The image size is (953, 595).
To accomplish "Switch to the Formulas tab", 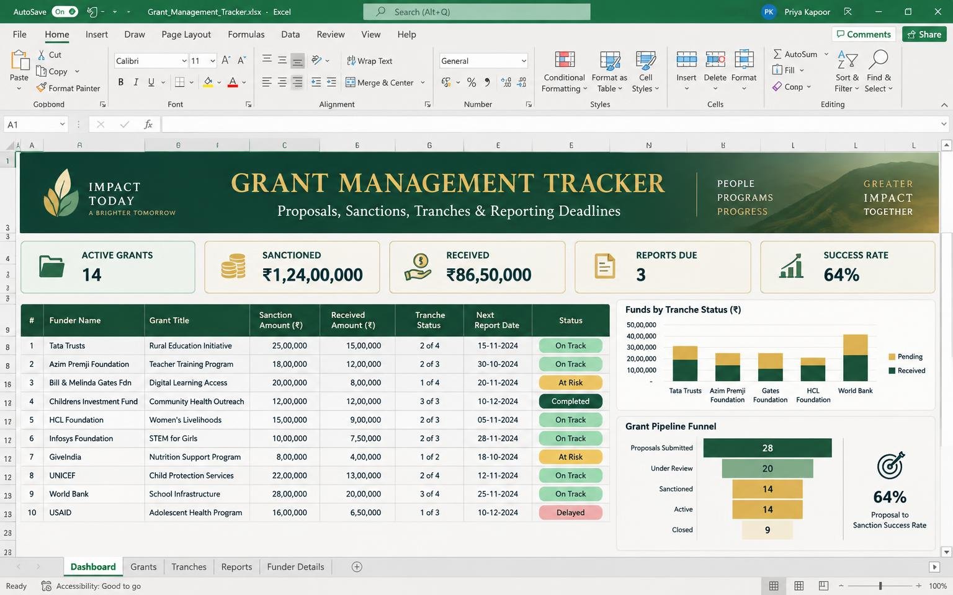I will [246, 34].
